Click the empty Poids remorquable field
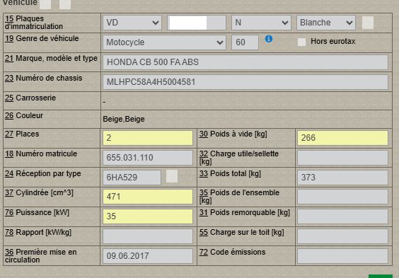399x278 pixels. (342, 216)
